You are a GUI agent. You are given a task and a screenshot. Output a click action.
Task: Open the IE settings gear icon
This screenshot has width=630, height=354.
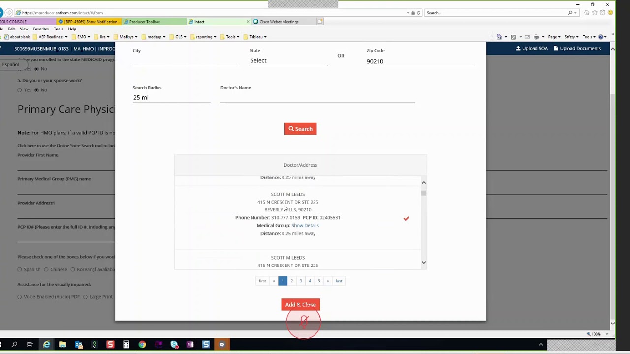click(602, 13)
